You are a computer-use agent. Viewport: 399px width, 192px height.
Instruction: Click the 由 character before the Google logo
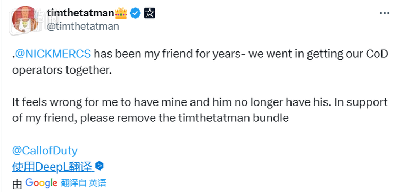coord(17,184)
